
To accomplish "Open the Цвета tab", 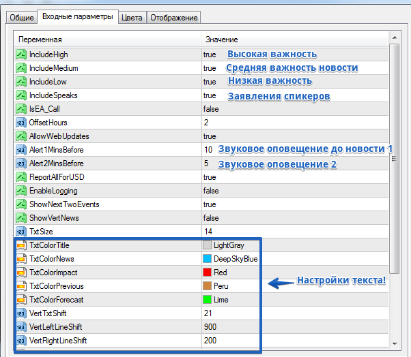I will (131, 18).
